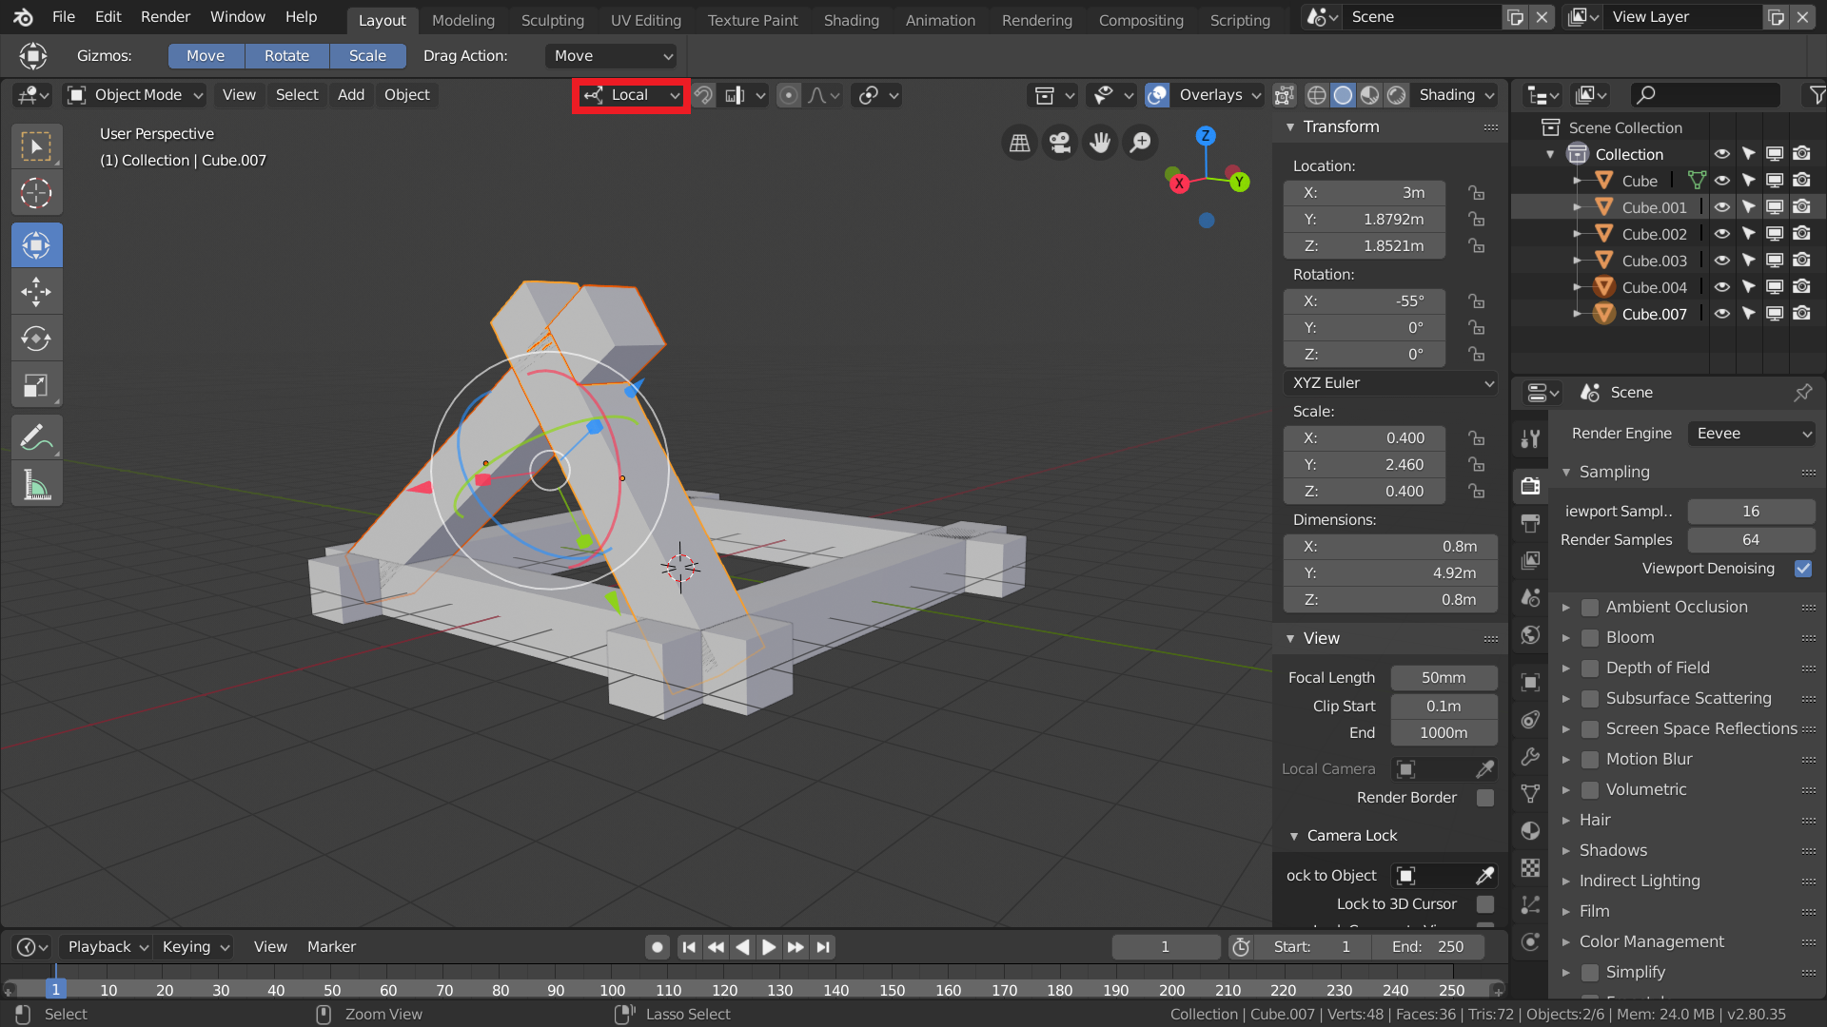Expand the Color Management panel
1827x1027 pixels.
[1566, 942]
